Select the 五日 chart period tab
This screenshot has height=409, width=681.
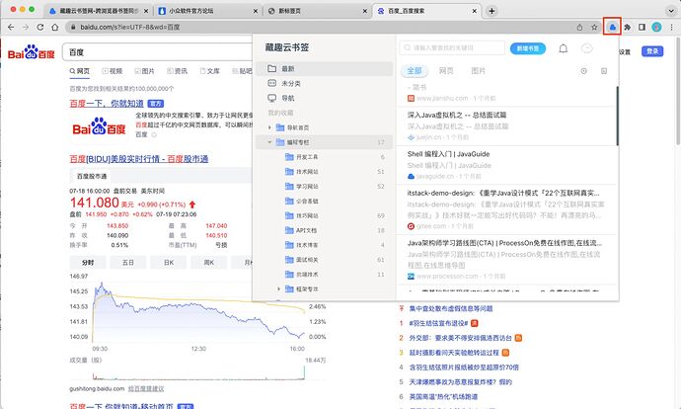pyautogui.click(x=127, y=263)
